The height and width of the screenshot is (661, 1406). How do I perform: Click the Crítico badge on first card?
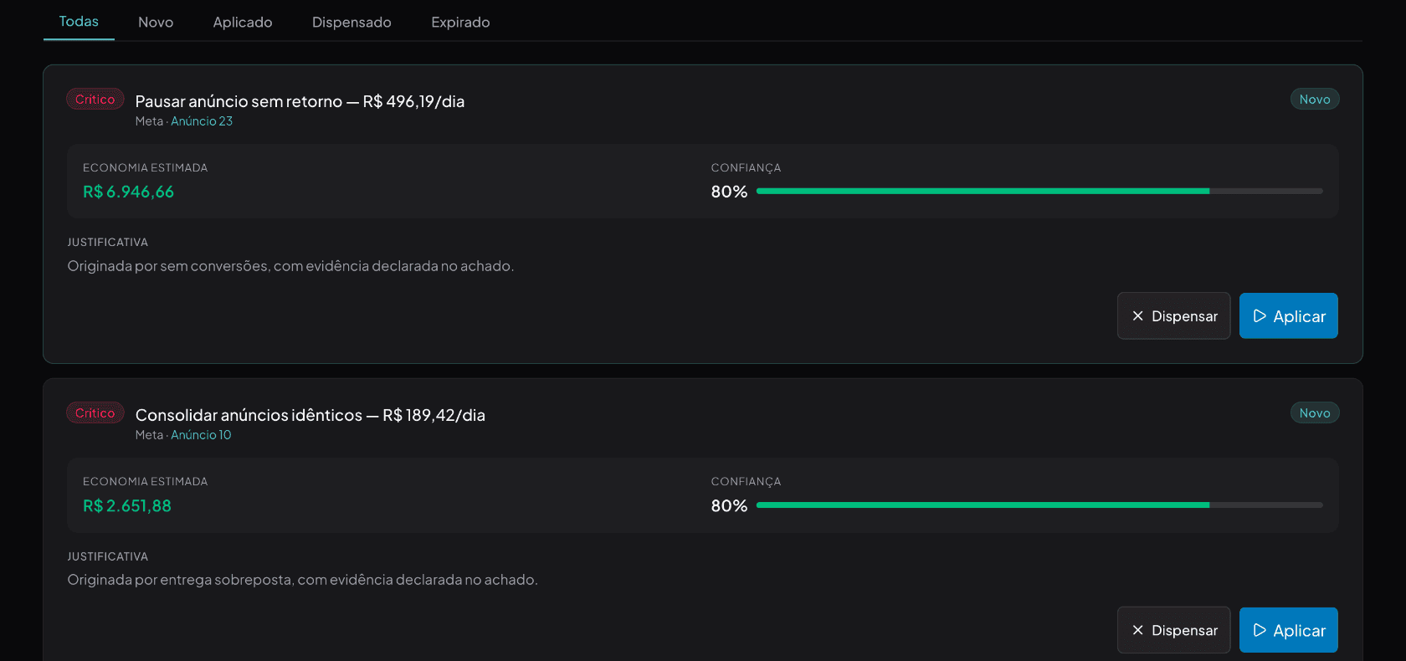click(95, 100)
